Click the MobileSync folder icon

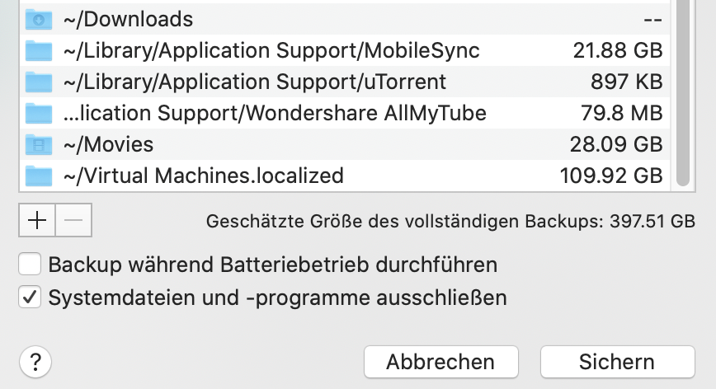[x=38, y=50]
